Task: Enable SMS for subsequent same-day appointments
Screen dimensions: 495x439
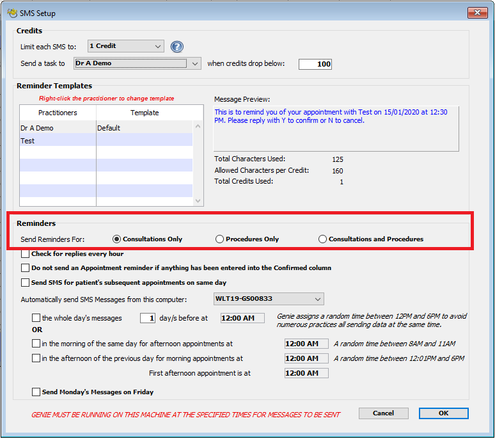Action: tap(26, 282)
